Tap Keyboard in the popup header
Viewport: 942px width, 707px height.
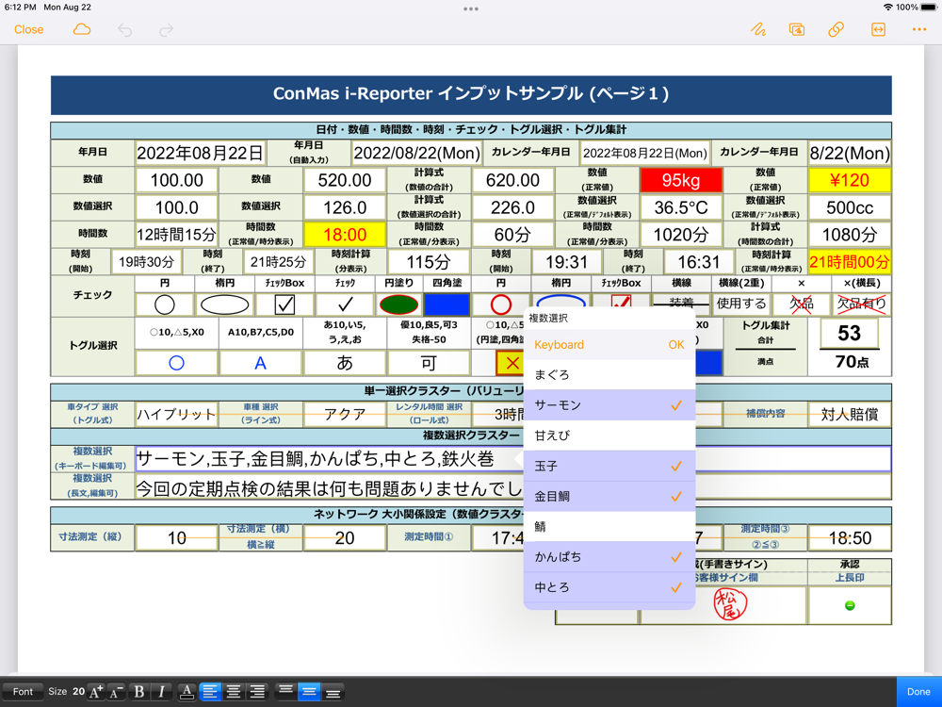coord(559,344)
